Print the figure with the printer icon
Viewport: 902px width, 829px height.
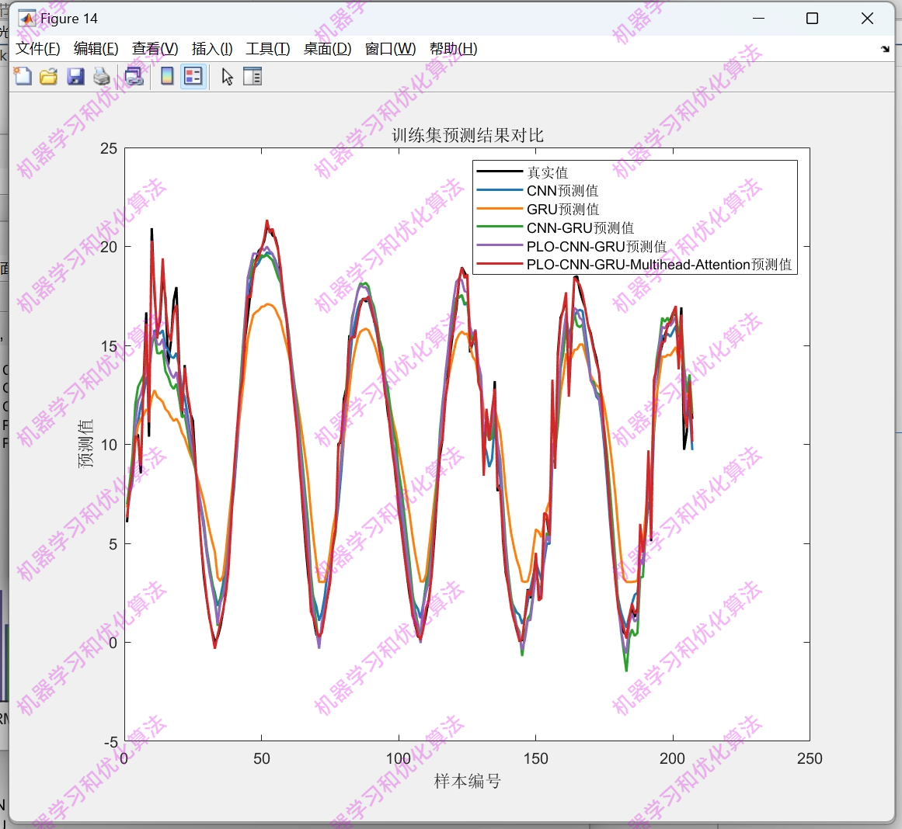pyautogui.click(x=102, y=77)
